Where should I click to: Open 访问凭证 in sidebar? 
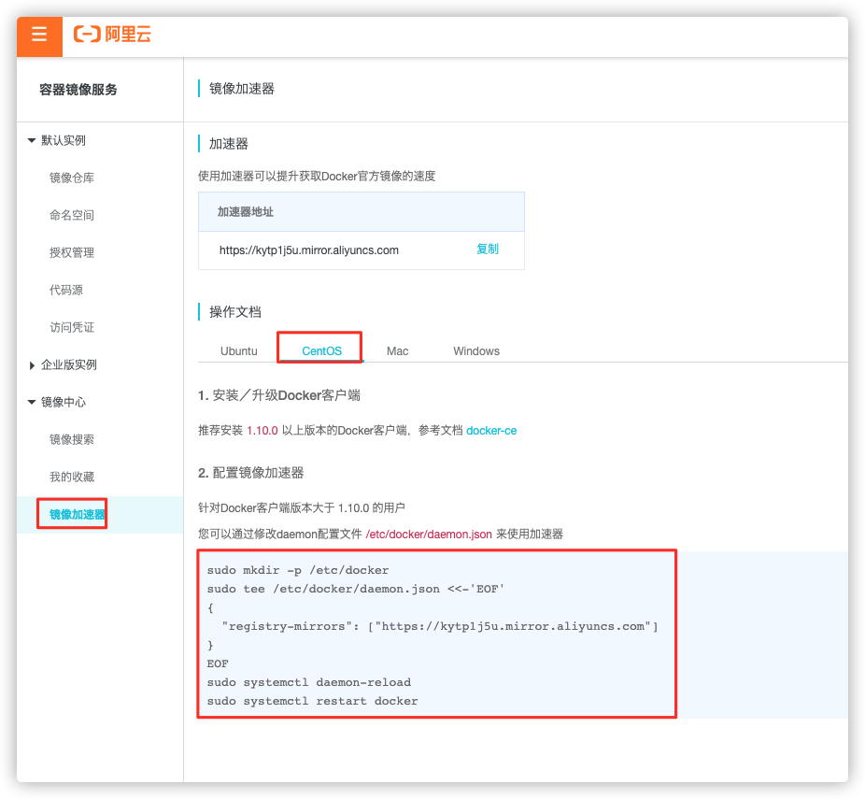pos(72,328)
